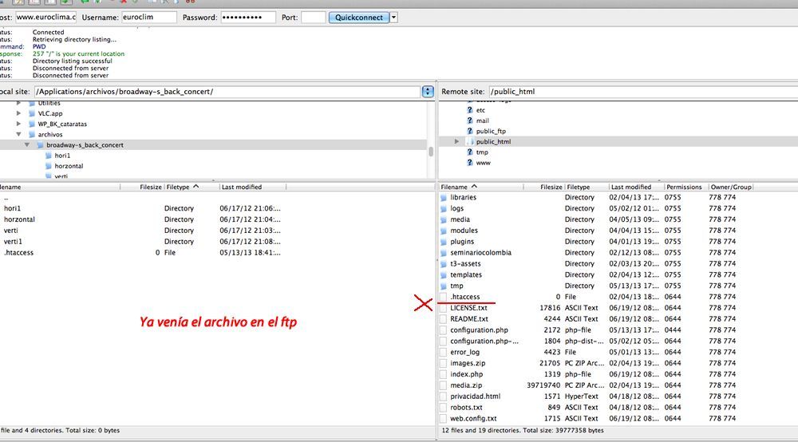Click the folder icon of libraries in remote list
The height and width of the screenshot is (442, 798).
[443, 197]
